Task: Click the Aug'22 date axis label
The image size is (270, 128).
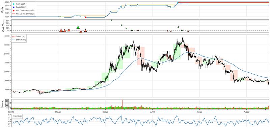Action: [246, 112]
